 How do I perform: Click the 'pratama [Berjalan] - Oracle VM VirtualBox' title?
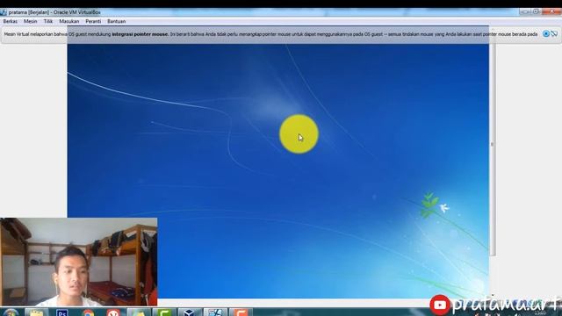[54, 12]
